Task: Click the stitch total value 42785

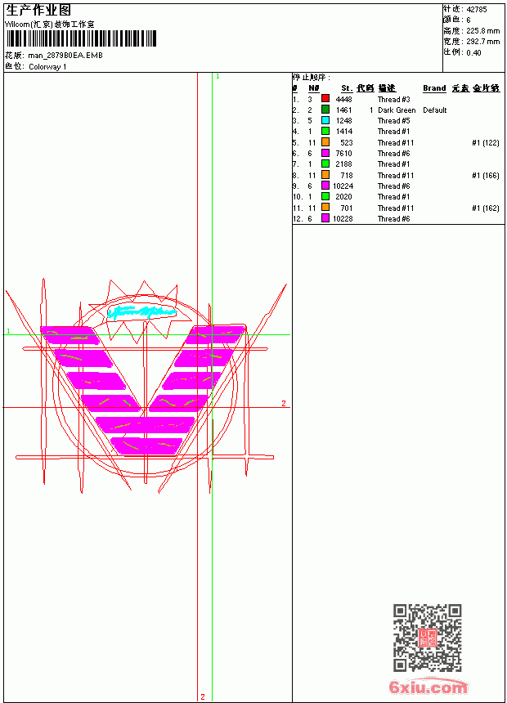Action: (477, 9)
